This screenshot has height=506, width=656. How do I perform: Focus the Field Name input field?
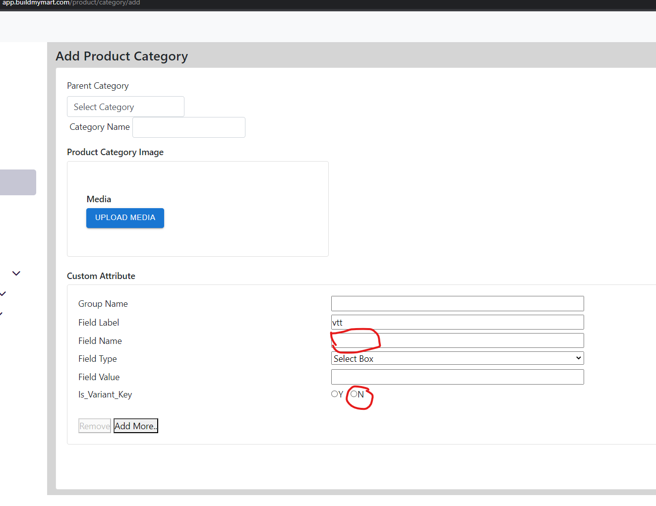point(457,340)
